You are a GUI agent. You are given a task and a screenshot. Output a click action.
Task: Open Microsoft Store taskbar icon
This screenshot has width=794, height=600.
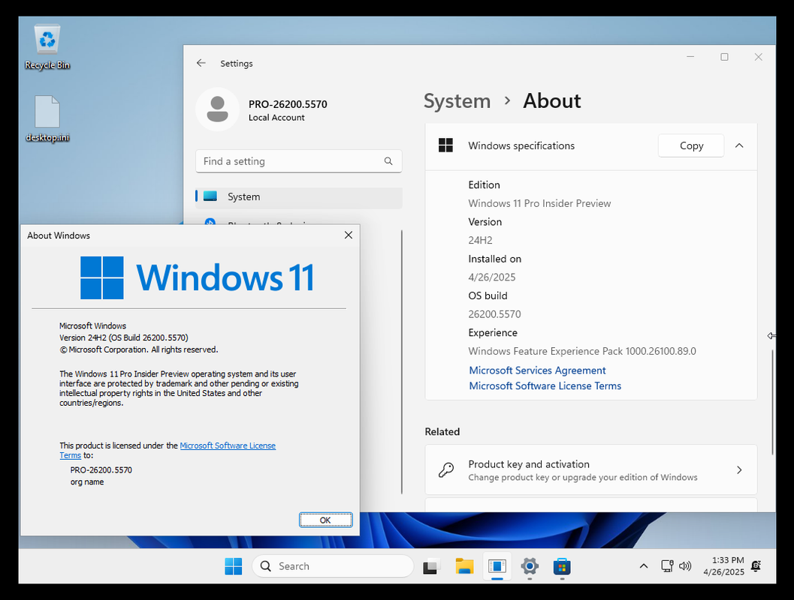[562, 566]
